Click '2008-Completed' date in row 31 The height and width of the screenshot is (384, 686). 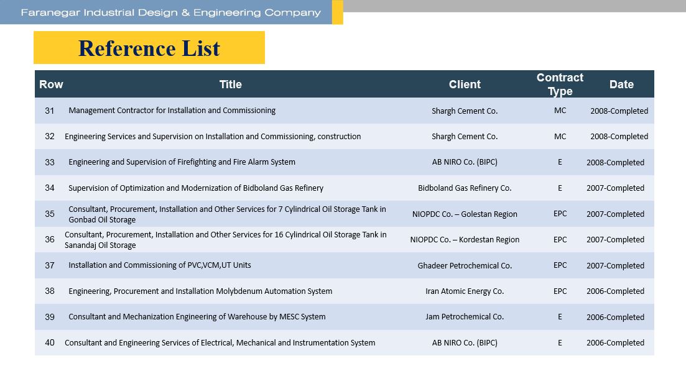coord(619,111)
